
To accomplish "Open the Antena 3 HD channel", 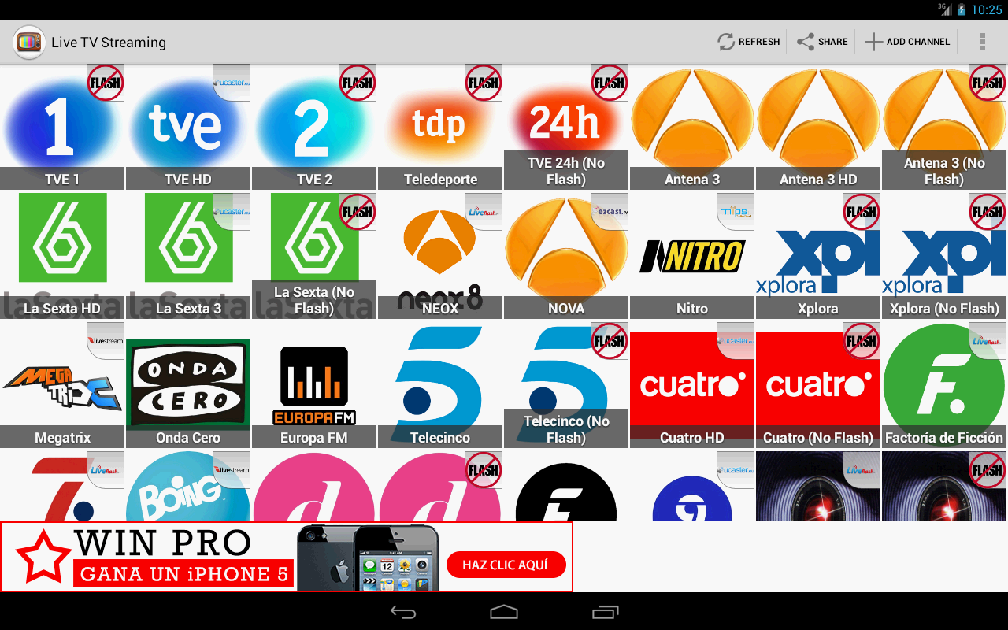I will (818, 127).
